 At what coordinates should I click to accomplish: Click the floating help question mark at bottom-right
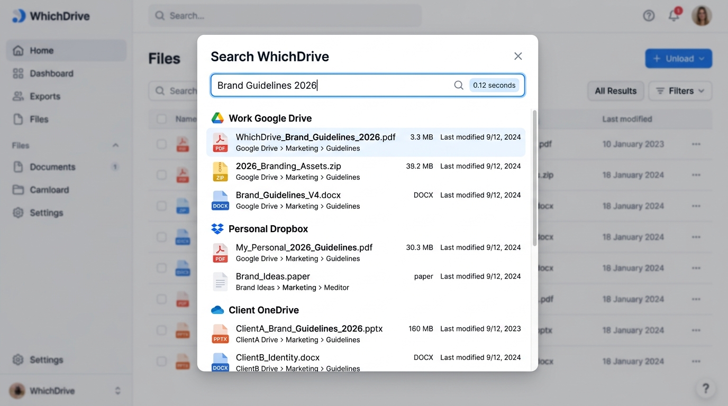705,389
